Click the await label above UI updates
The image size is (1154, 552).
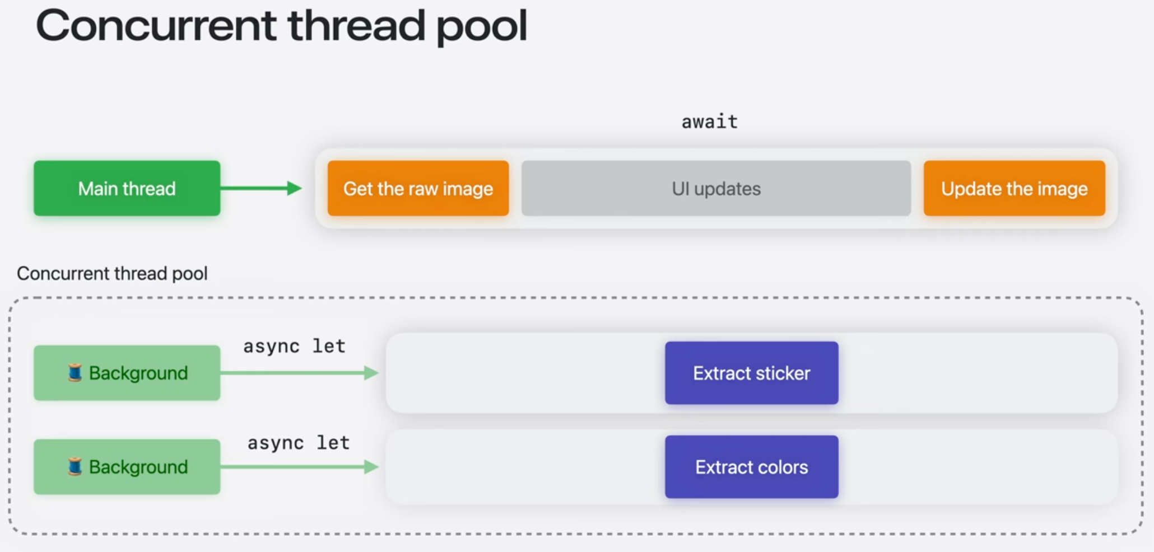pos(709,121)
